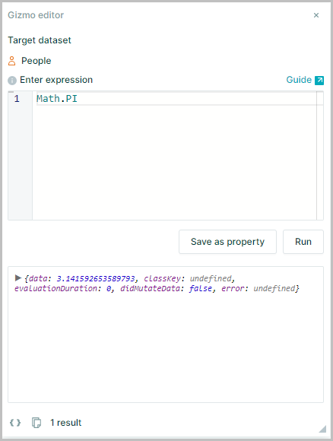Click the Save as property button
333x441 pixels.
[x=227, y=242]
